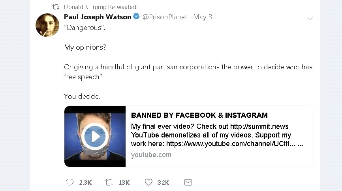Screen dimensions: 342x191
Task: Like the tweet with the heart icon
Action: click(x=148, y=182)
